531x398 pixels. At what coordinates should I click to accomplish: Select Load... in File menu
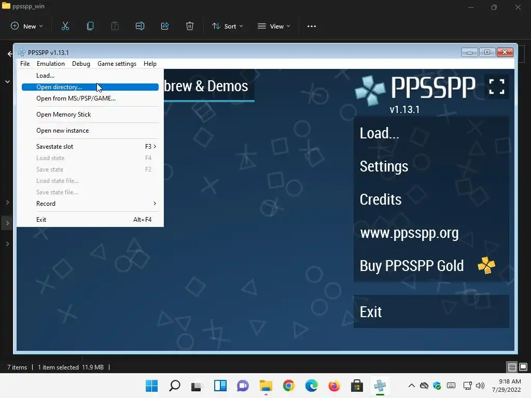point(90,76)
